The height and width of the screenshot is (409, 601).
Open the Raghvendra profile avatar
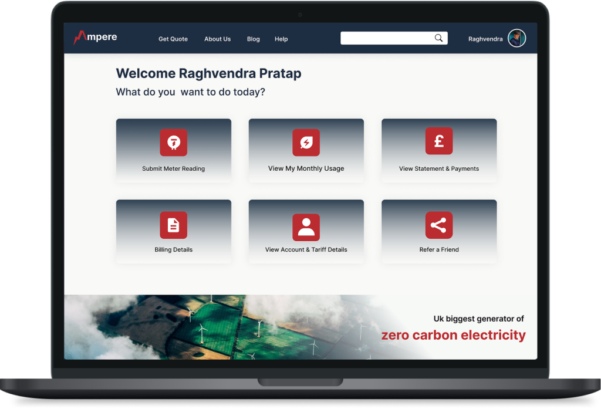516,38
